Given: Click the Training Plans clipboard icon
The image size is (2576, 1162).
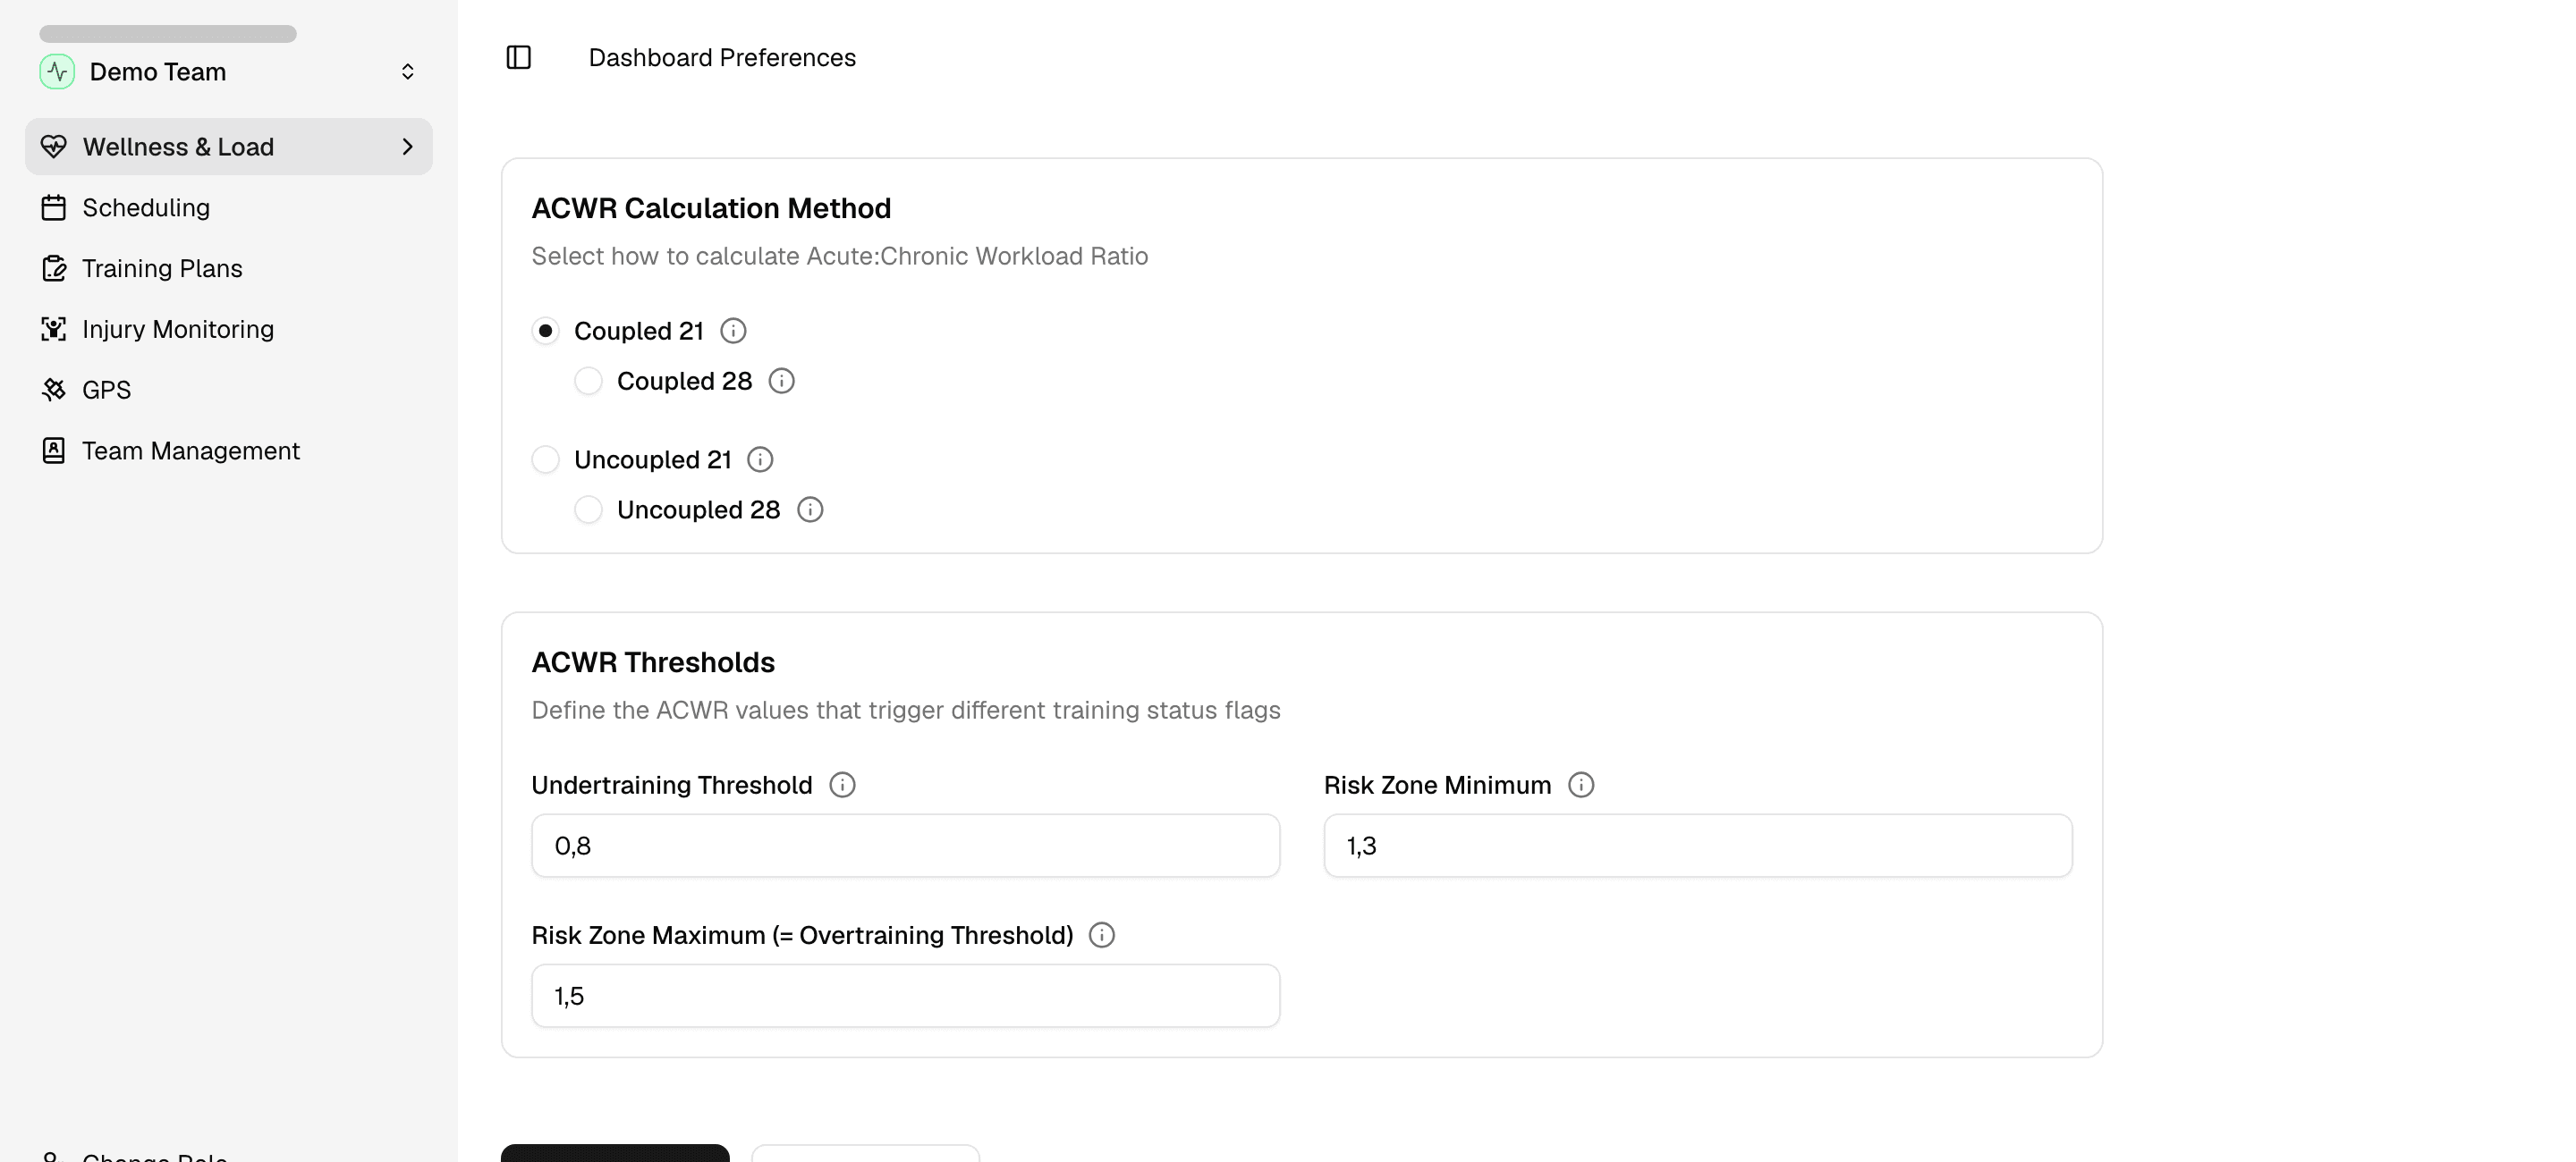Looking at the screenshot, I should [x=54, y=269].
